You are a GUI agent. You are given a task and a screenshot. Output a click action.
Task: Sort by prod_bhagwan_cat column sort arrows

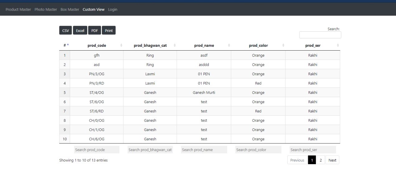point(175,45)
